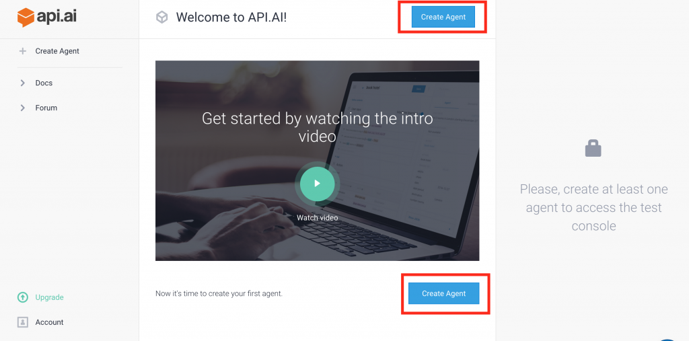Viewport: 689px width, 341px height.
Task: Open Create Agent in the sidebar
Action: pos(57,51)
